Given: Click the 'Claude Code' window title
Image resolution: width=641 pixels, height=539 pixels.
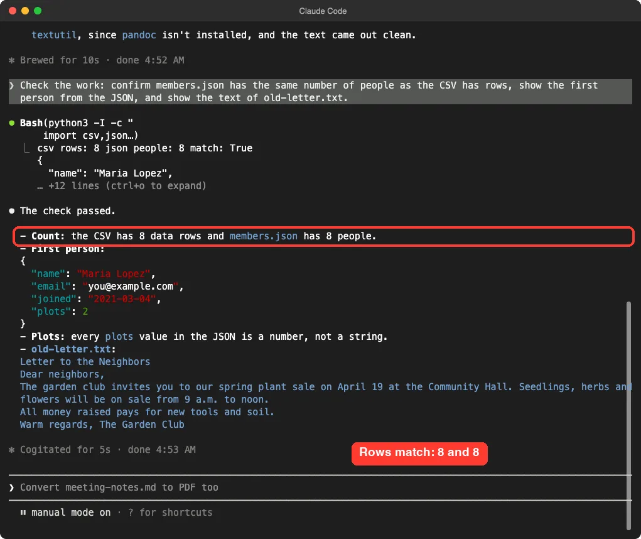Looking at the screenshot, I should click(x=323, y=11).
